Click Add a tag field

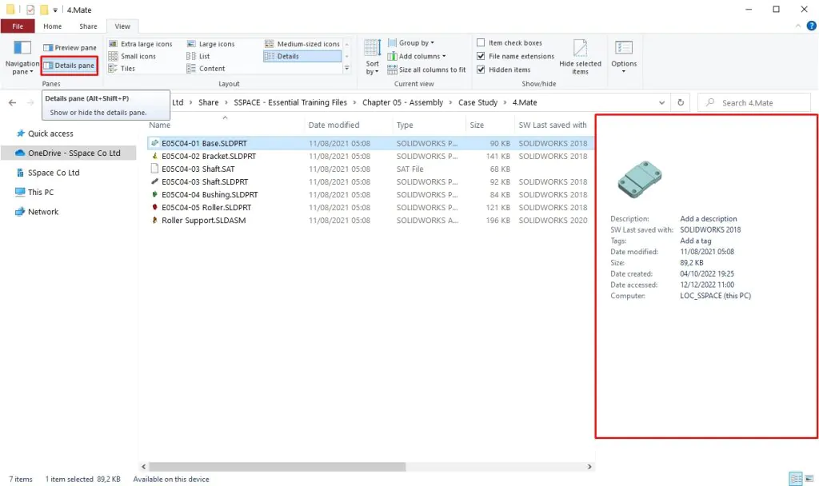click(x=695, y=241)
